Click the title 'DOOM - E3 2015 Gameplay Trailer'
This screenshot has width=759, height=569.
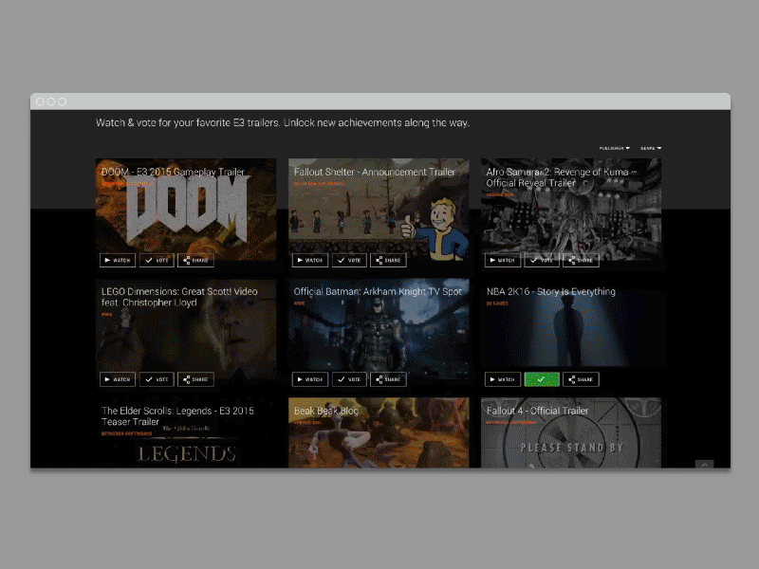pos(173,172)
